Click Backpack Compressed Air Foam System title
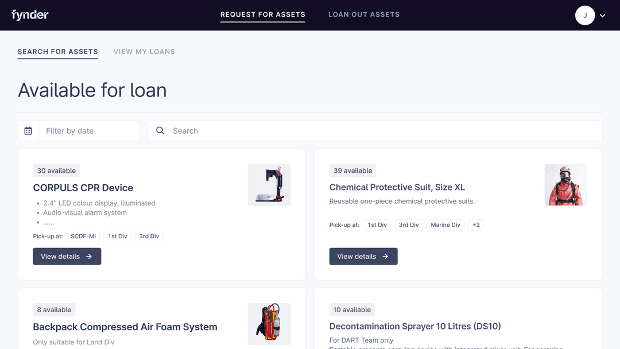This screenshot has width=620, height=349. pyautogui.click(x=125, y=327)
